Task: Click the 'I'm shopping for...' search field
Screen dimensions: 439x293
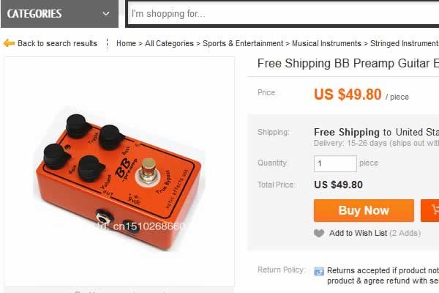Action: 283,14
